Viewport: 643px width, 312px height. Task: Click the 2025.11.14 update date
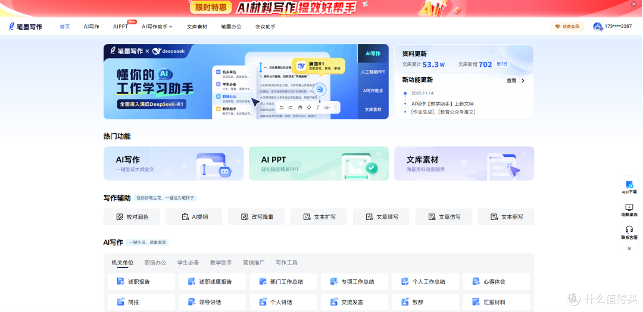point(422,93)
